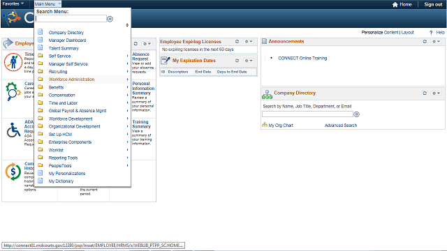Click the Home house icon

pyautogui.click(x=395, y=5)
